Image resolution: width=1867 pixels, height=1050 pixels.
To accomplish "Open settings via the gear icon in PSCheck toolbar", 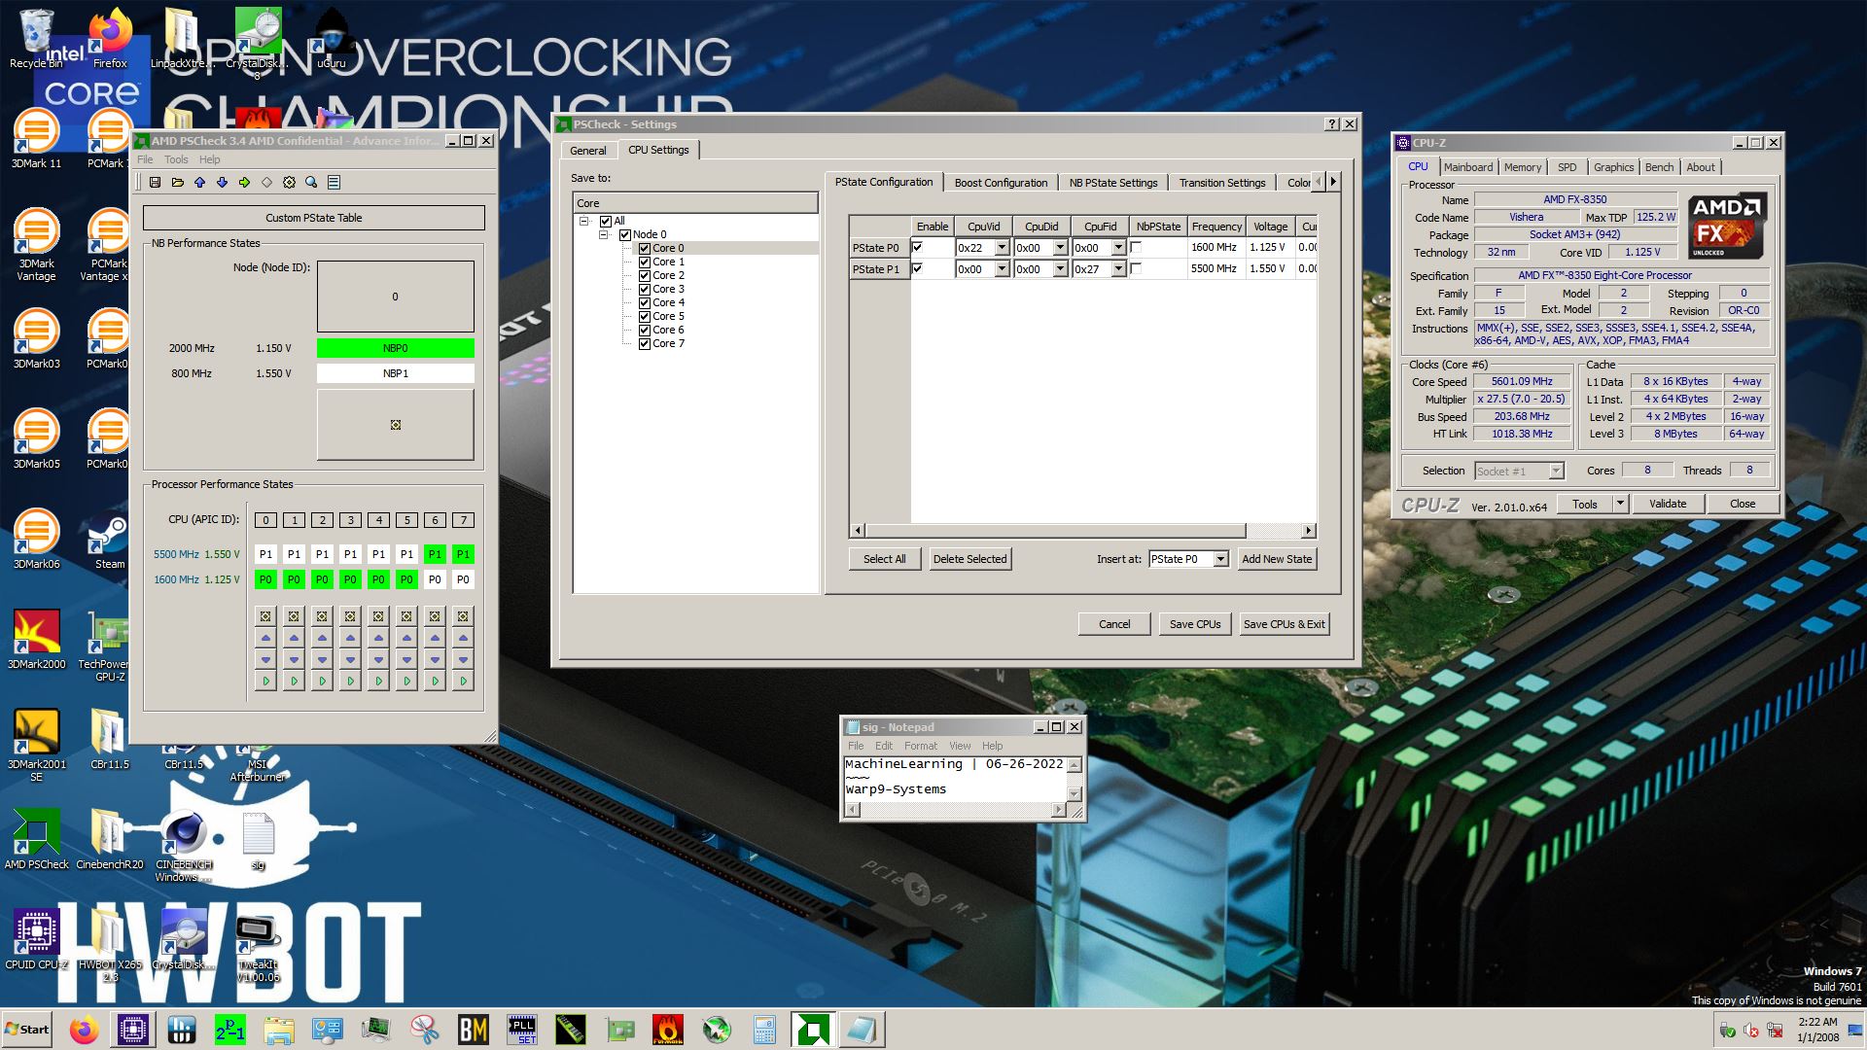I will (289, 182).
